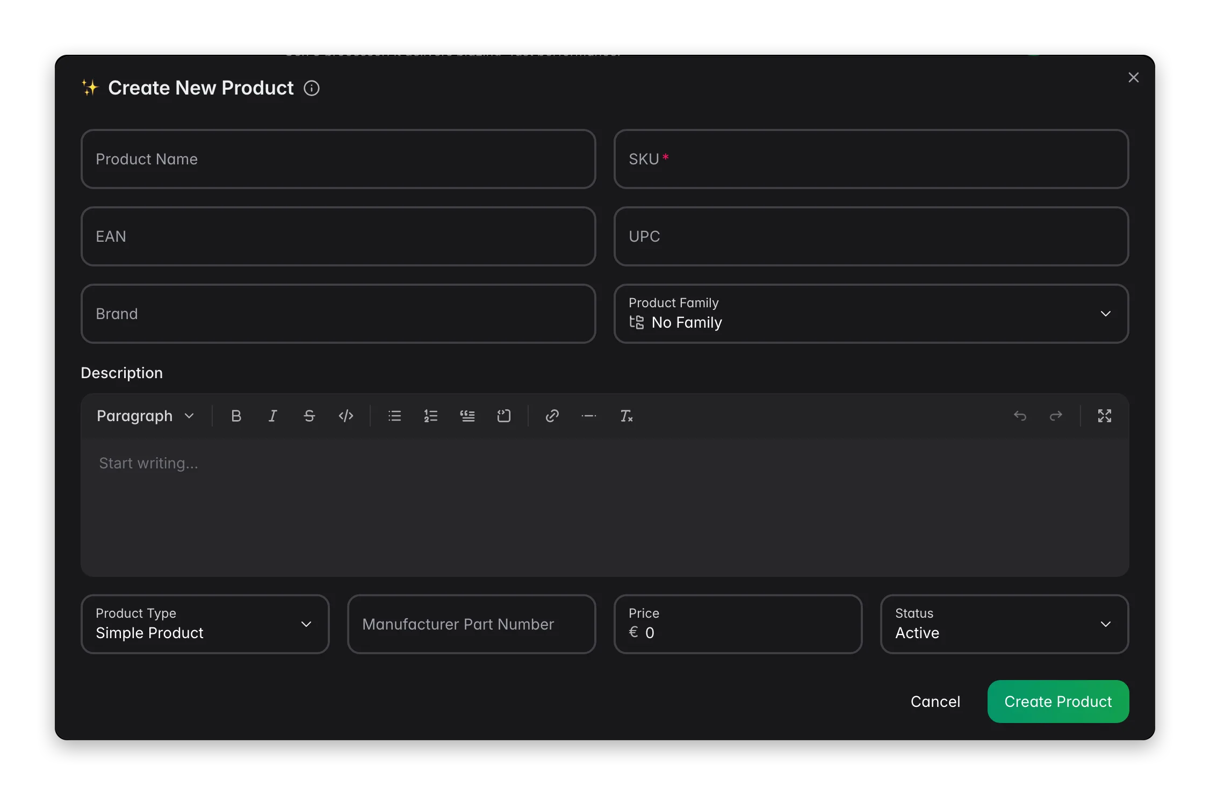Open the Product Family dropdown
The width and height of the screenshot is (1210, 795).
(871, 314)
